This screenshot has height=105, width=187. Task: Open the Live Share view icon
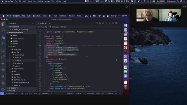pyautogui.click(x=3, y=76)
